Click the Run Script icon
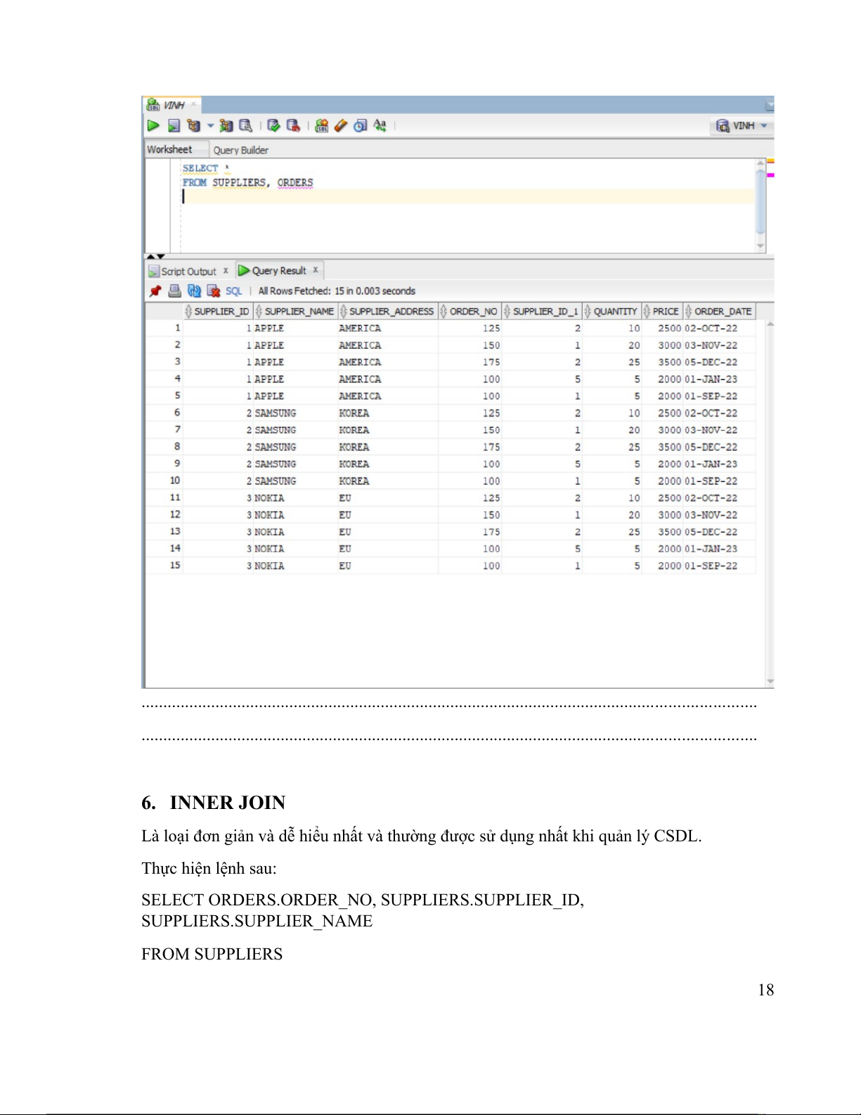The image size is (861, 1115). point(174,126)
